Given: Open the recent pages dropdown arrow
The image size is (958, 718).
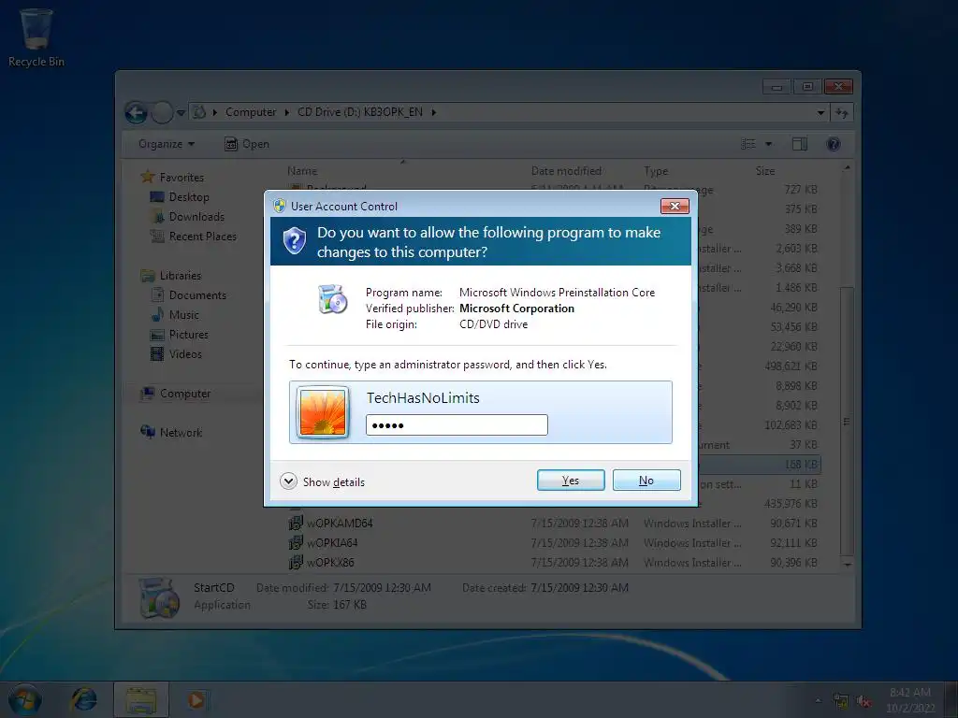Looking at the screenshot, I should click(x=181, y=112).
